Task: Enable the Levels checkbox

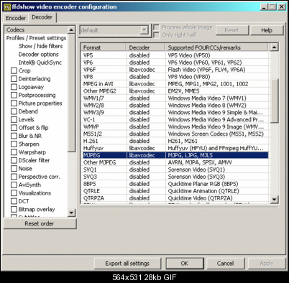Action: (x=14, y=119)
